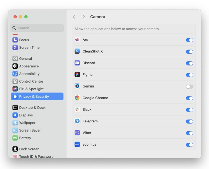This screenshot has width=209, height=169.
Task: Select the Figma app icon
Action: 77,75
